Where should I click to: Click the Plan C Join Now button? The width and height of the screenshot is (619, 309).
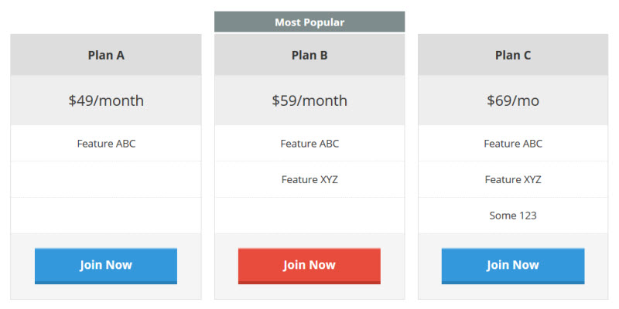coord(513,266)
